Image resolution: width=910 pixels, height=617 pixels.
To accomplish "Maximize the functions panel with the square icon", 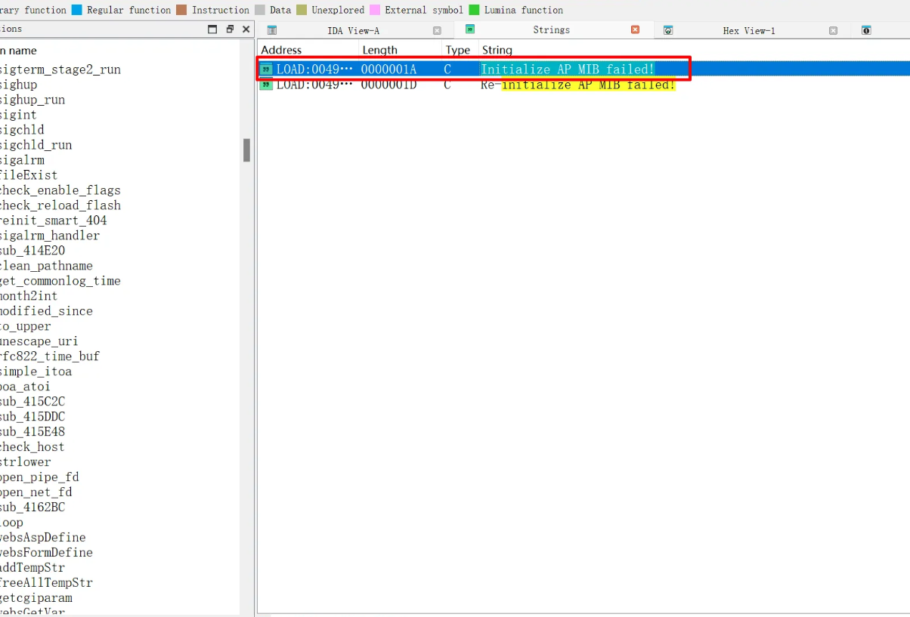I will click(x=212, y=29).
